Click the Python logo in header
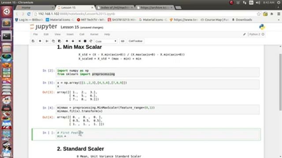This screenshot has width=282, height=158. tap(262, 27)
